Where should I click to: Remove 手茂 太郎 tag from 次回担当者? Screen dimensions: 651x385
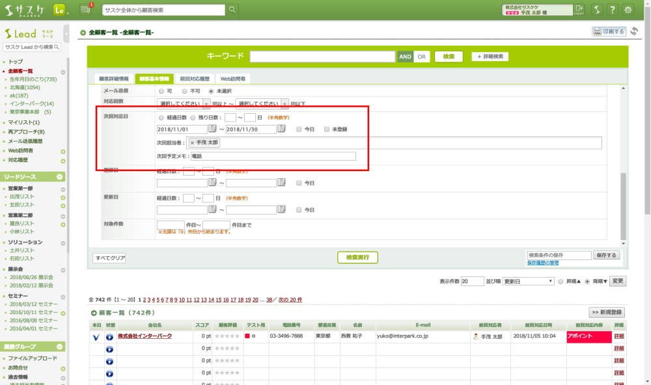(192, 142)
